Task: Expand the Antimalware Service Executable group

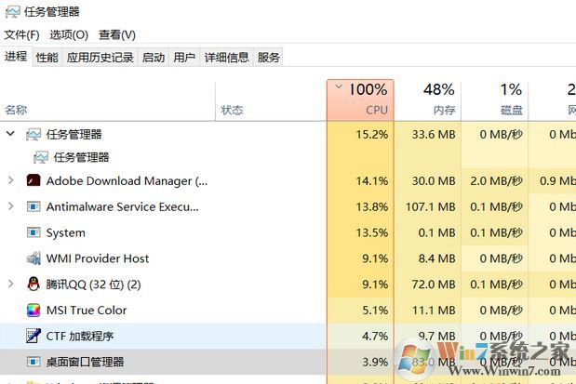Action: [10, 206]
